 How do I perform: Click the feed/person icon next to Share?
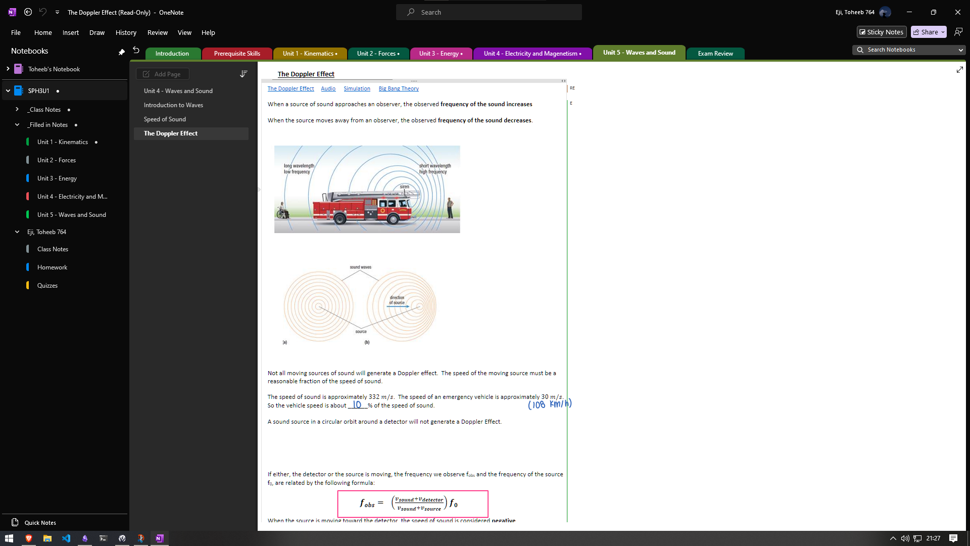(958, 32)
